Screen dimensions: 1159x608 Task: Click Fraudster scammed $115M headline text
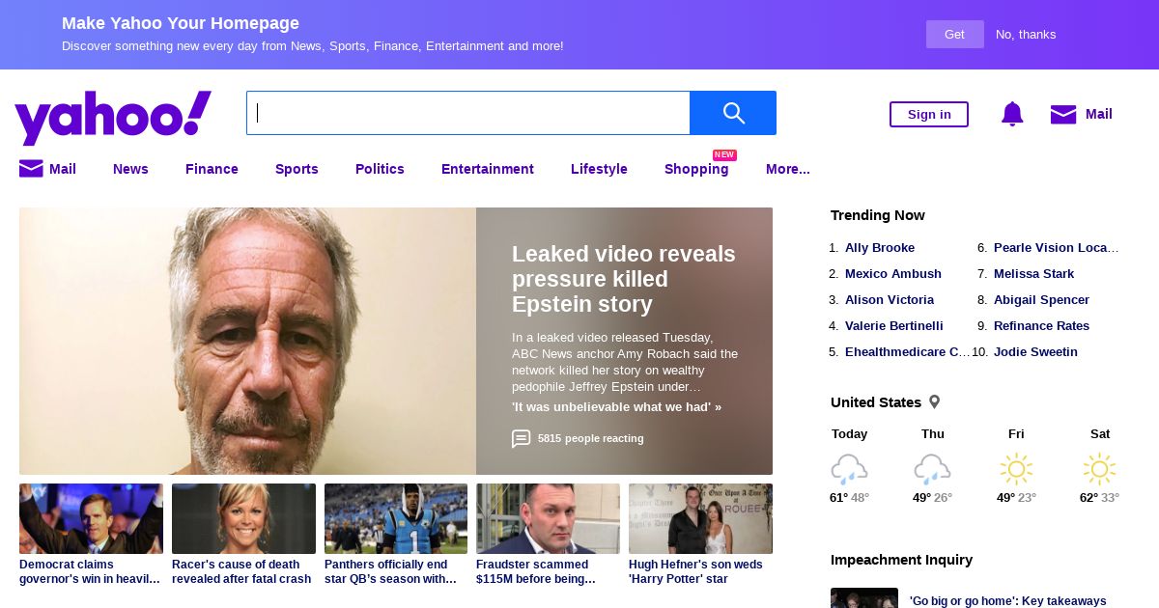pos(536,571)
